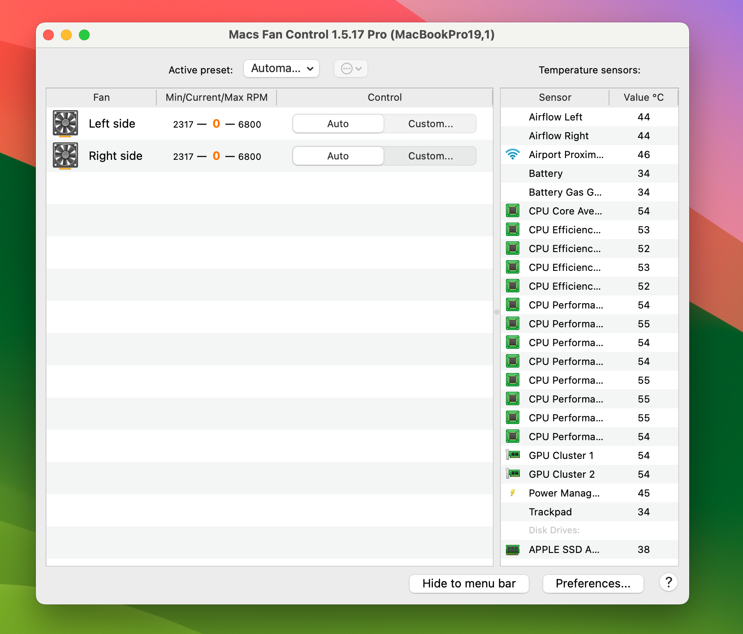Click the Wi-Fi icon beside Airport Proximity sensor
Image resolution: width=743 pixels, height=634 pixels.
pyautogui.click(x=513, y=154)
